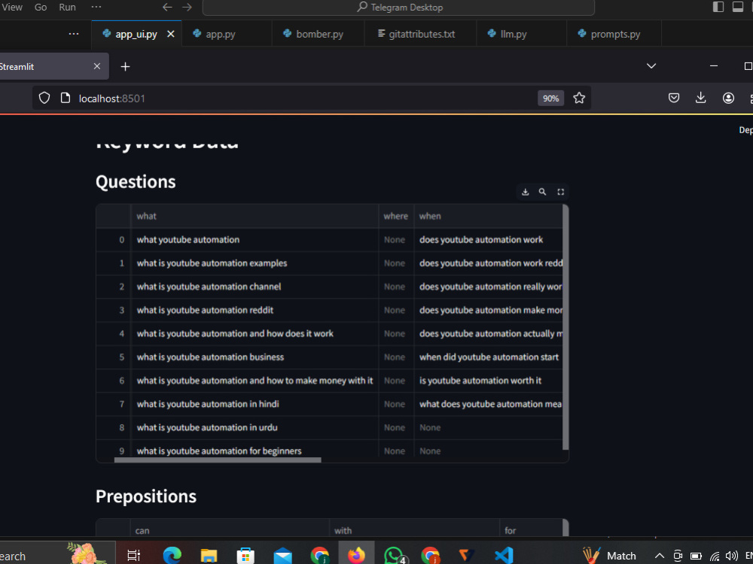Screen dimensions: 753x564
Task: Open the tracking protection shield icon
Action: tap(44, 99)
